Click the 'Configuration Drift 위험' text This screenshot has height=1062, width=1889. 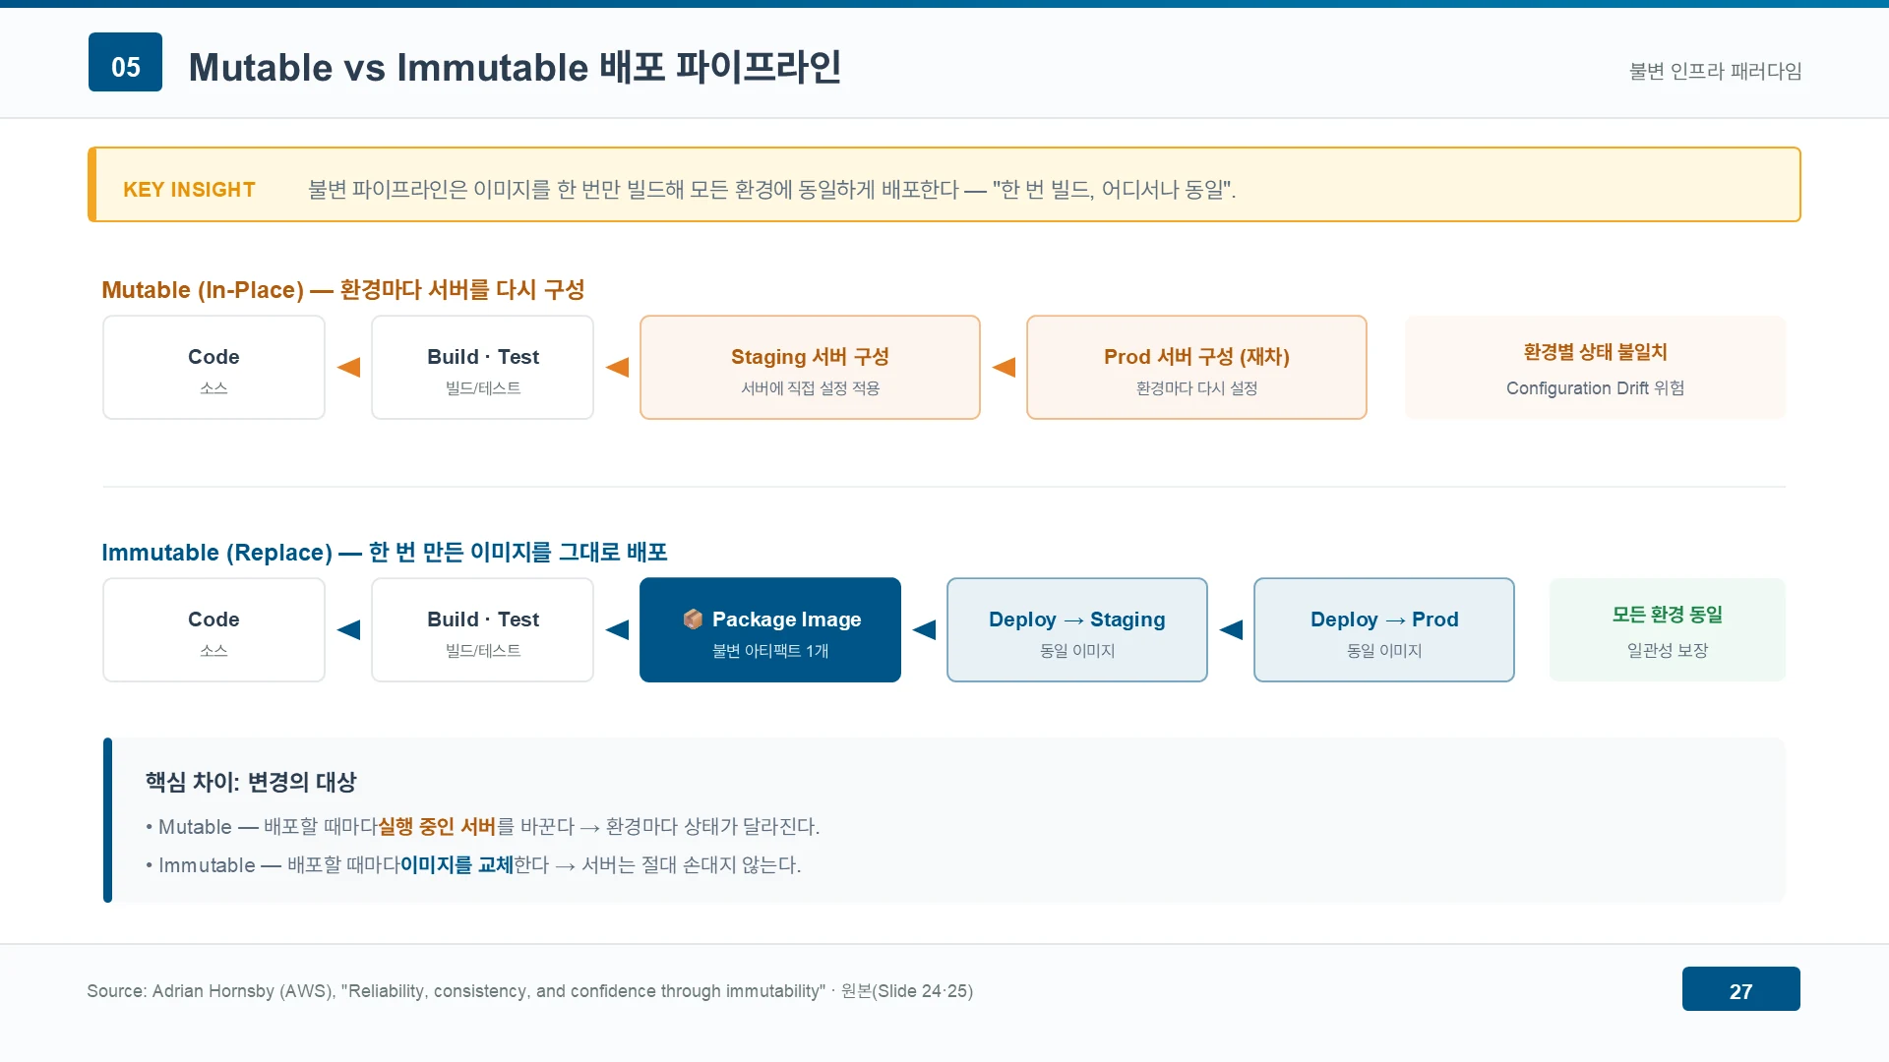(1595, 388)
